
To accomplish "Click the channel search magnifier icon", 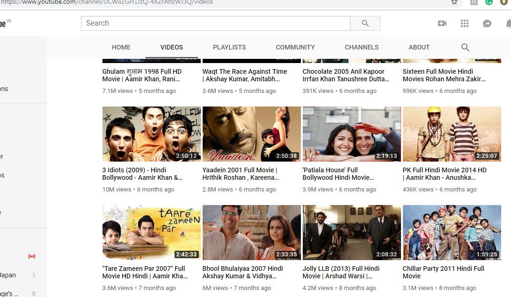I will coord(465,48).
